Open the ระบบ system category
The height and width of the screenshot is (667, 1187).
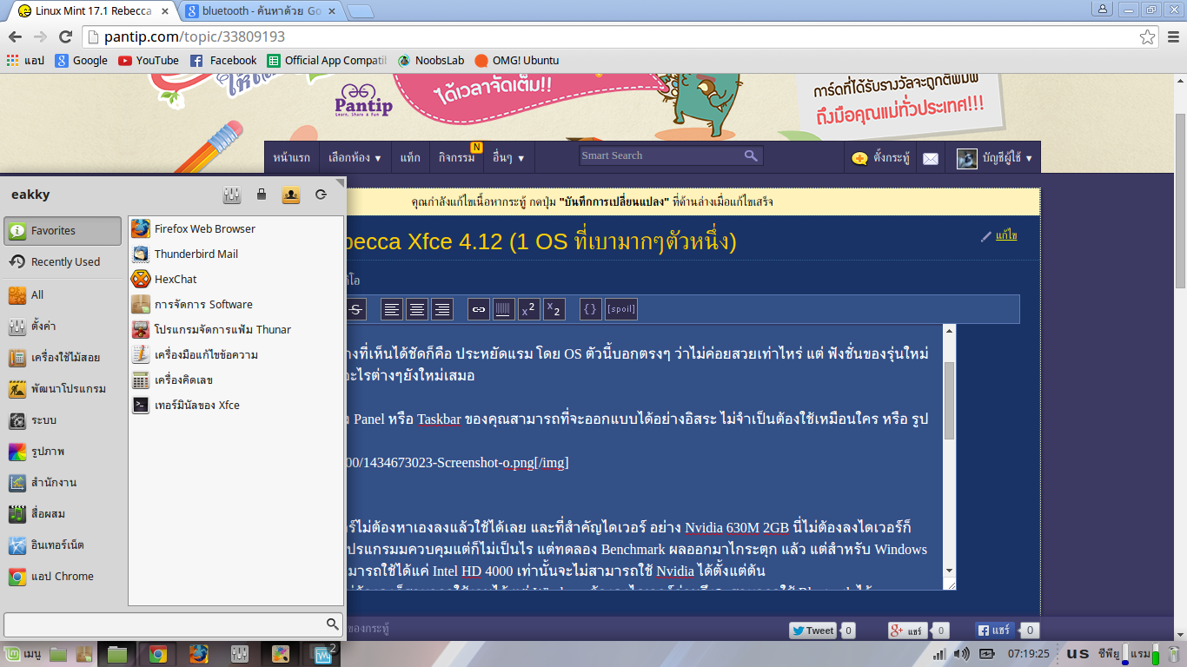[x=63, y=420]
